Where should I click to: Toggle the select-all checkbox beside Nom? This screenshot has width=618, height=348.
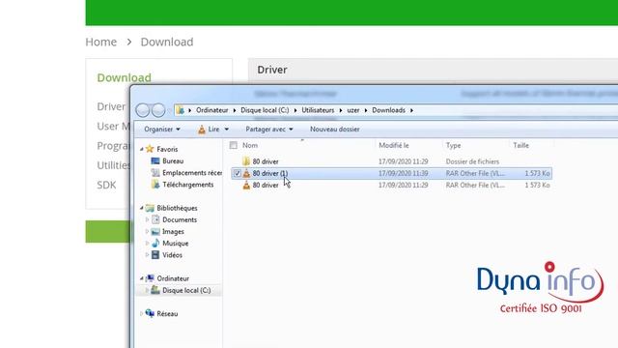pos(234,145)
